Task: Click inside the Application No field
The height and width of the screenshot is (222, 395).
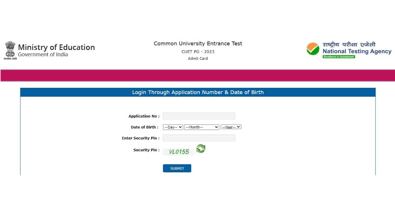Action: pyautogui.click(x=199, y=116)
